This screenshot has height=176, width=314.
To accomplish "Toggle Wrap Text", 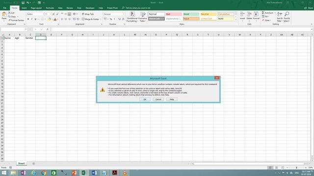I will [88, 14].
